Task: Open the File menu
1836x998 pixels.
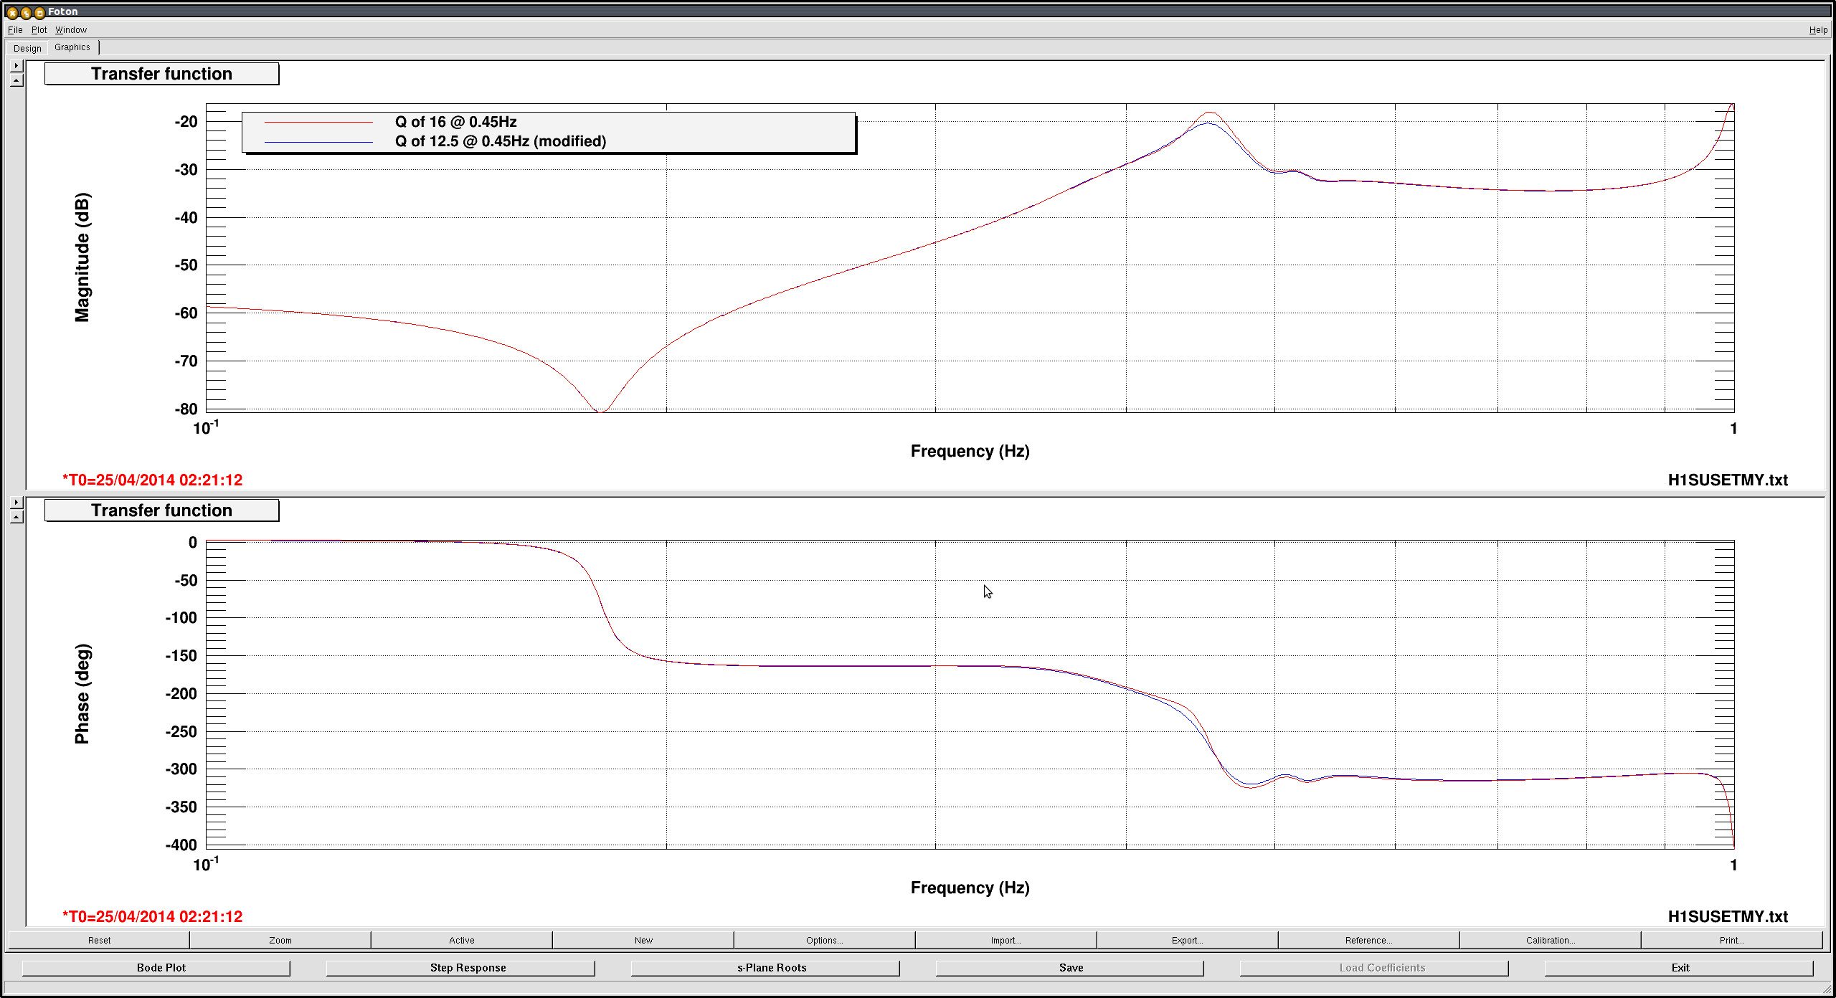Action: [15, 30]
